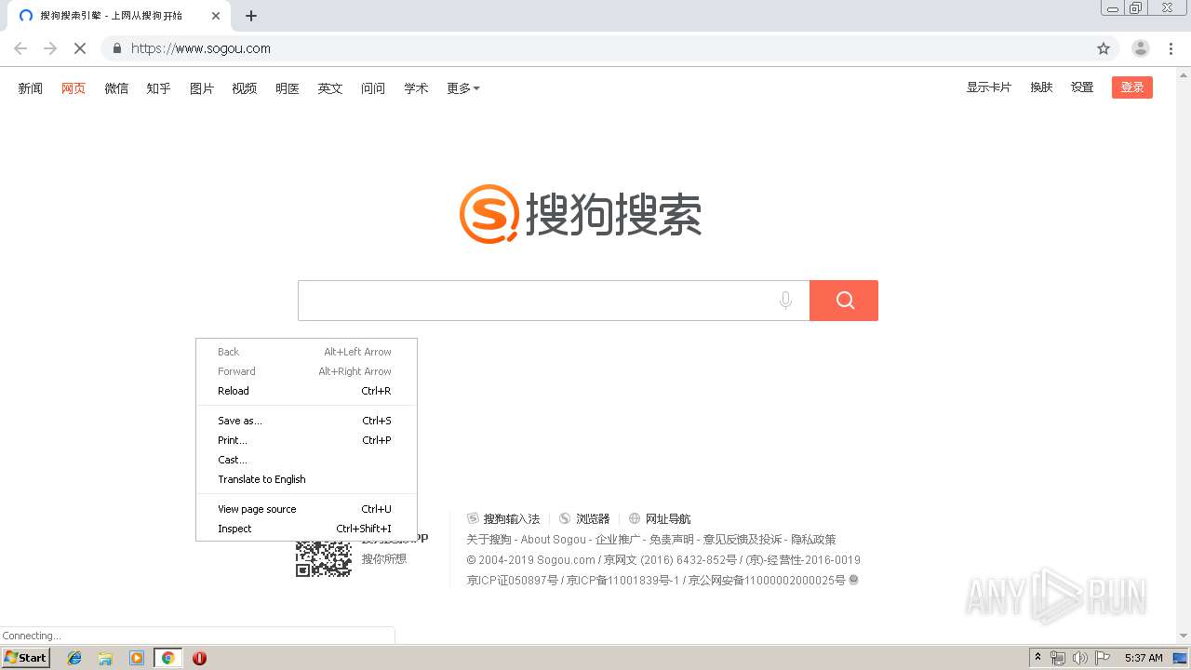The image size is (1191, 670).
Task: Select Reload from the context menu
Action: pos(306,391)
